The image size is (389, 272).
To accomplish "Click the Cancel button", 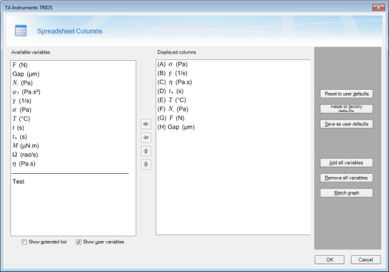I will [x=366, y=260].
